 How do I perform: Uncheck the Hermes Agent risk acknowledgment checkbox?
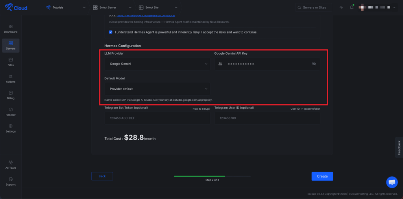(x=111, y=32)
